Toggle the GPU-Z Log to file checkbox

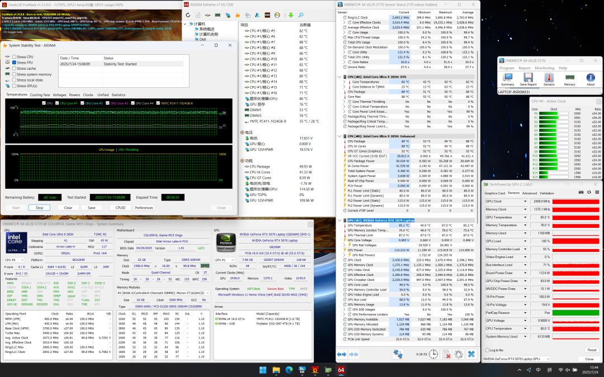pos(487,350)
